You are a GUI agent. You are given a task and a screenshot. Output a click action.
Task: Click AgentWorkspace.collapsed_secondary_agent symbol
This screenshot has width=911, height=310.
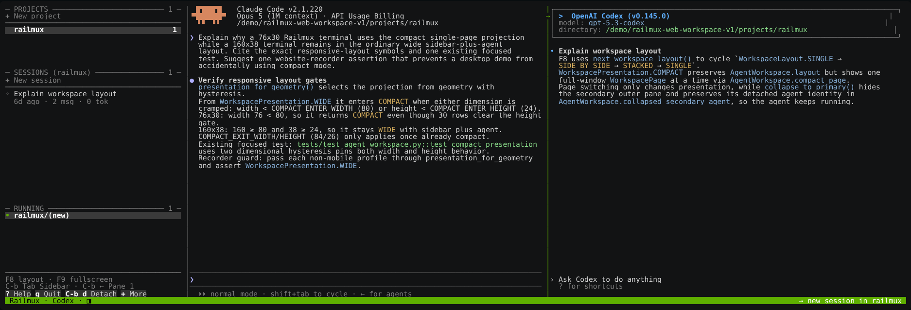tap(644, 102)
